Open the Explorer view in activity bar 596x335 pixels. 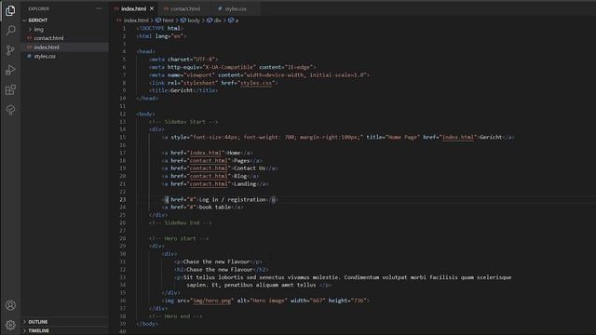click(10, 10)
